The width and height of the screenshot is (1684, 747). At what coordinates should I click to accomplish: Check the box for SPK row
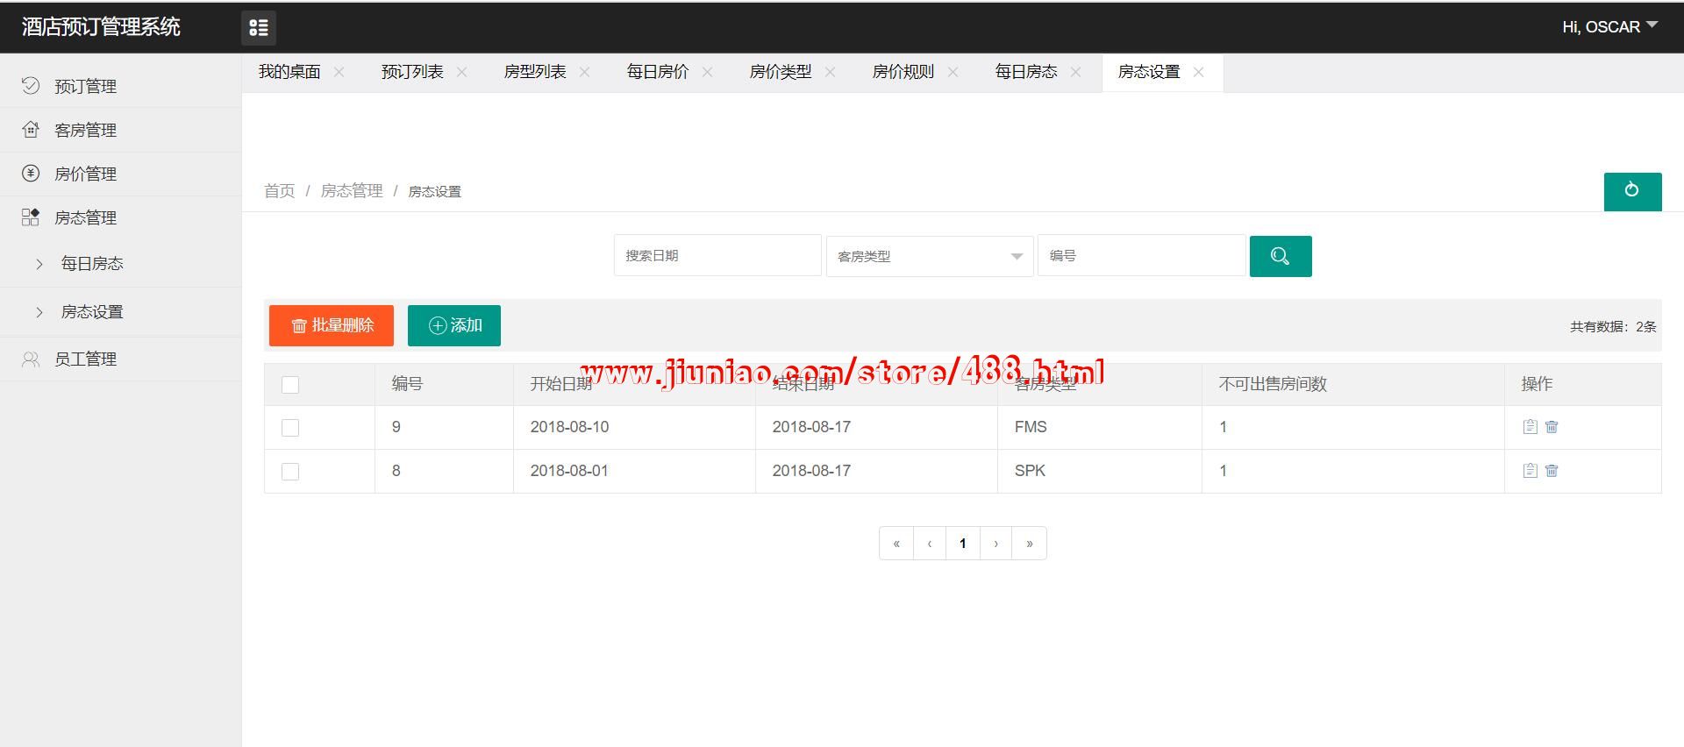[x=290, y=472]
